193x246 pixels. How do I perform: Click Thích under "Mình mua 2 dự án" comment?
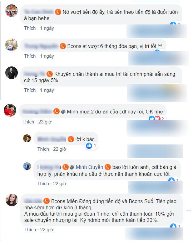point(28,122)
